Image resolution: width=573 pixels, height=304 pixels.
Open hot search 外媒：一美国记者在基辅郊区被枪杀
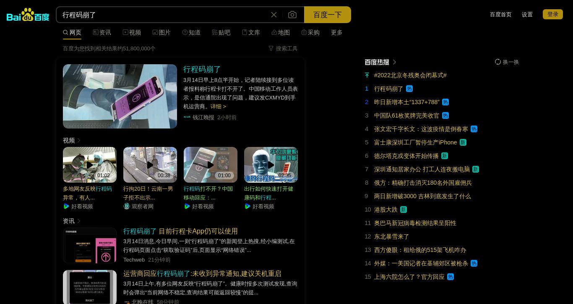[x=421, y=263]
